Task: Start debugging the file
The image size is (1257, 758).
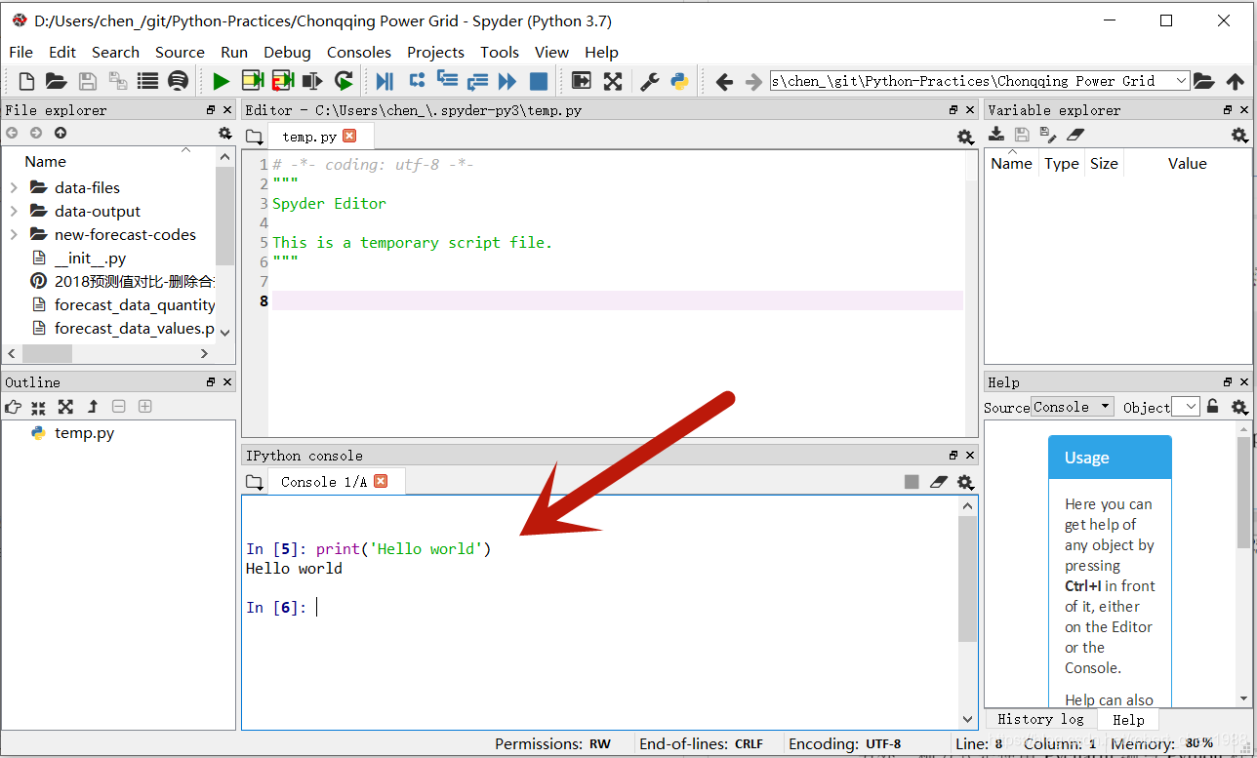Action: [385, 81]
